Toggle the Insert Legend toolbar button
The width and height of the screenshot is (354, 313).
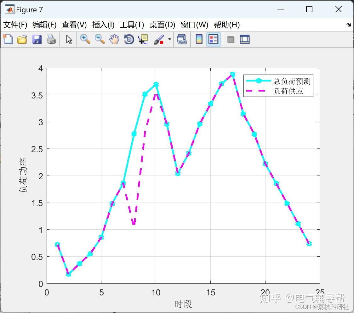pos(213,39)
